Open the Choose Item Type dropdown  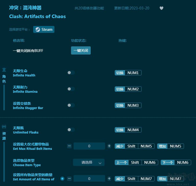click(89, 162)
